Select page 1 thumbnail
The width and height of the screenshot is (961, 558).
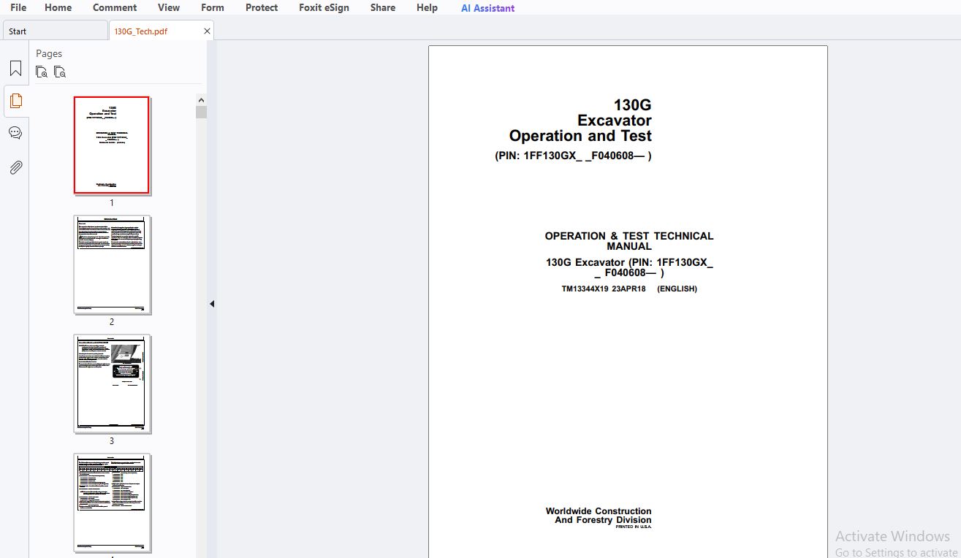[x=112, y=145]
